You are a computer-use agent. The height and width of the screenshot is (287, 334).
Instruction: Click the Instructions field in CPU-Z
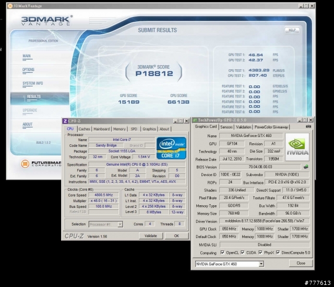[137, 182]
